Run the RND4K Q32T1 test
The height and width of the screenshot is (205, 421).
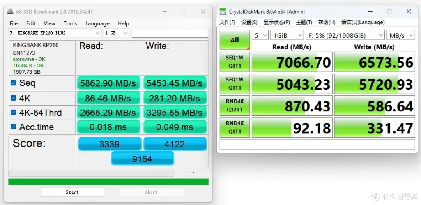click(235, 106)
